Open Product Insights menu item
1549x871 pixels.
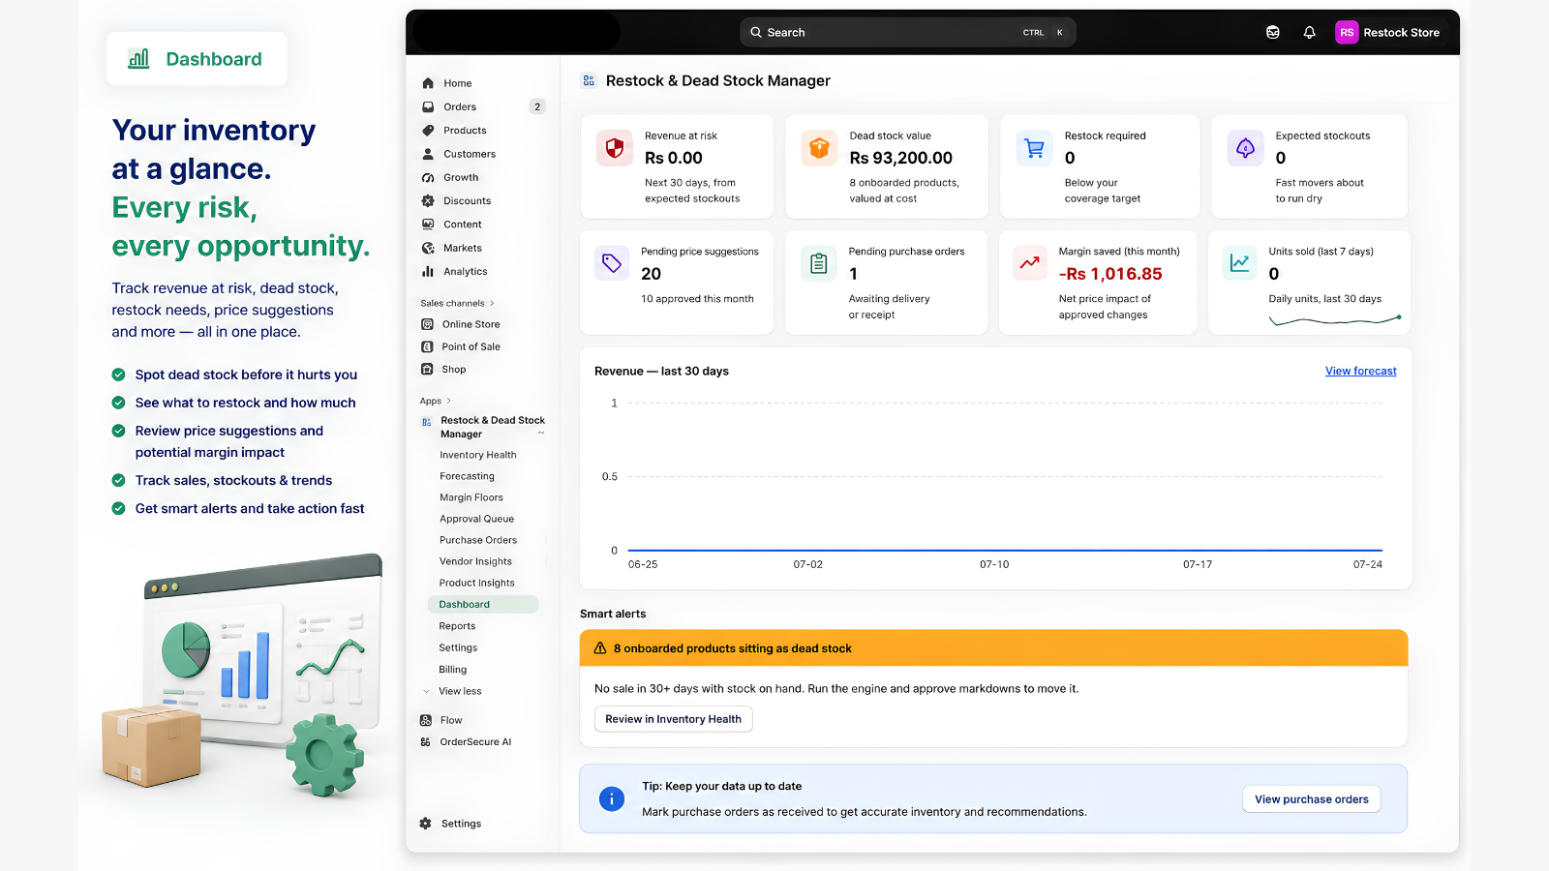[477, 583]
